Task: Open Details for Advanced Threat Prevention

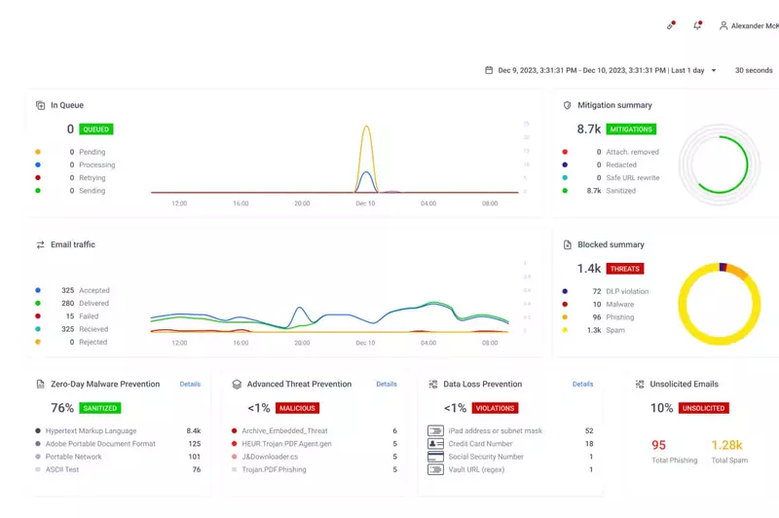Action: pos(387,384)
